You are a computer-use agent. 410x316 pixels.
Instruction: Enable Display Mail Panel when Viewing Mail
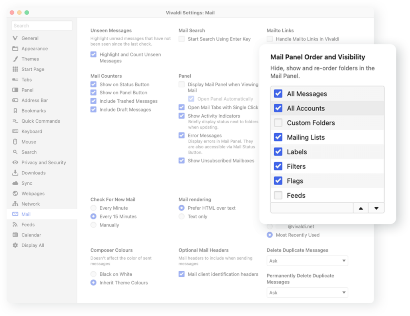click(181, 84)
